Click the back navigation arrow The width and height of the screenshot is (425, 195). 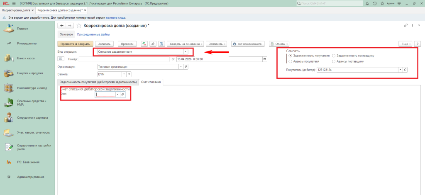(61, 26)
